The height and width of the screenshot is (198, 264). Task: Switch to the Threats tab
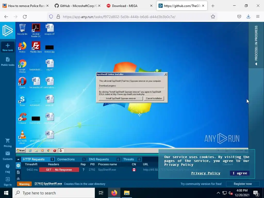point(132,159)
